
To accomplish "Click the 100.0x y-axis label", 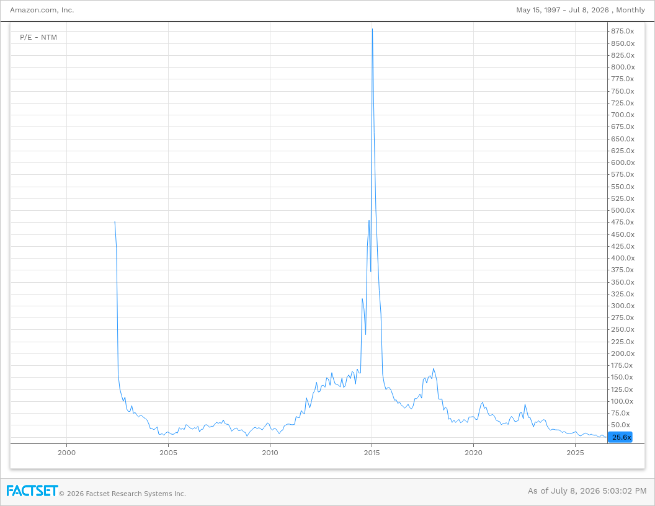I will click(x=622, y=401).
